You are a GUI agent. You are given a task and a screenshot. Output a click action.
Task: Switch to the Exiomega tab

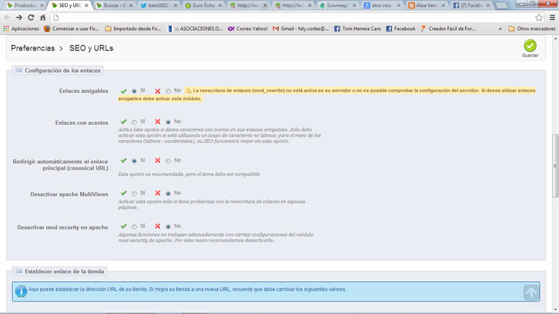pyautogui.click(x=337, y=6)
